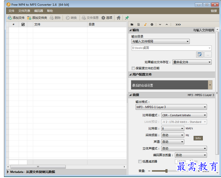Click the Add Files (添加文件) toolbar icon
This screenshot has height=178, width=221.
pyautogui.click(x=16, y=18)
